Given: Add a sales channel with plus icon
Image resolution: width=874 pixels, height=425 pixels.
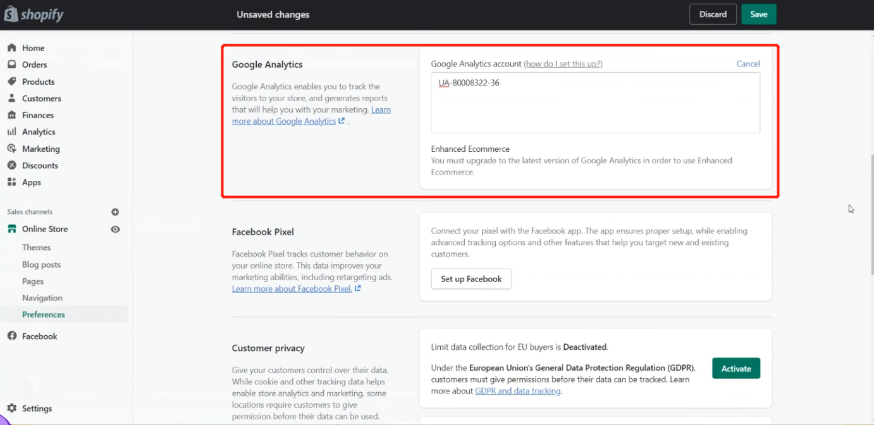Looking at the screenshot, I should 115,212.
